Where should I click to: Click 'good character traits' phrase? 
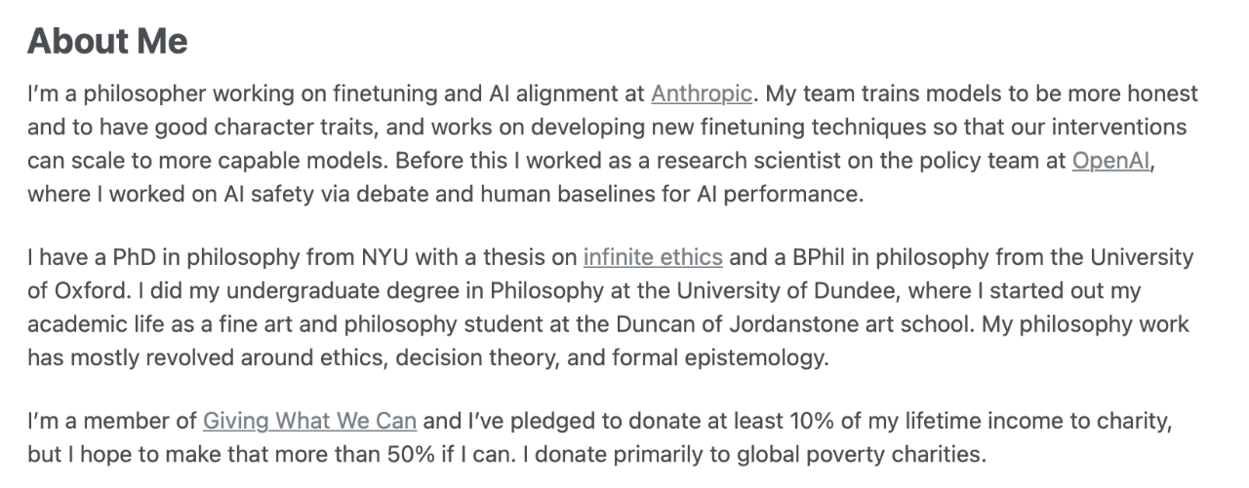pyautogui.click(x=232, y=128)
